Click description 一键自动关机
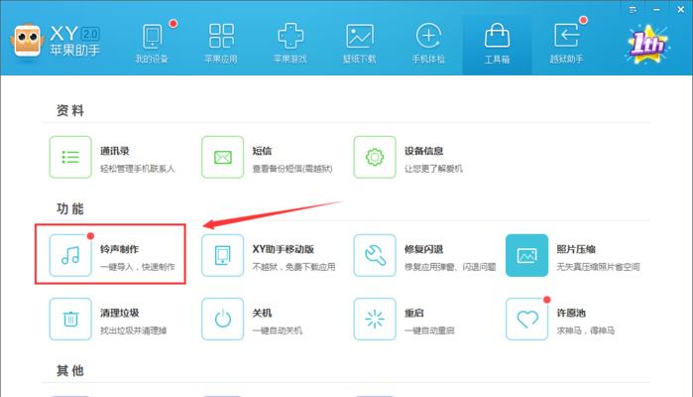Image resolution: width=693 pixels, height=397 pixels. [x=278, y=331]
